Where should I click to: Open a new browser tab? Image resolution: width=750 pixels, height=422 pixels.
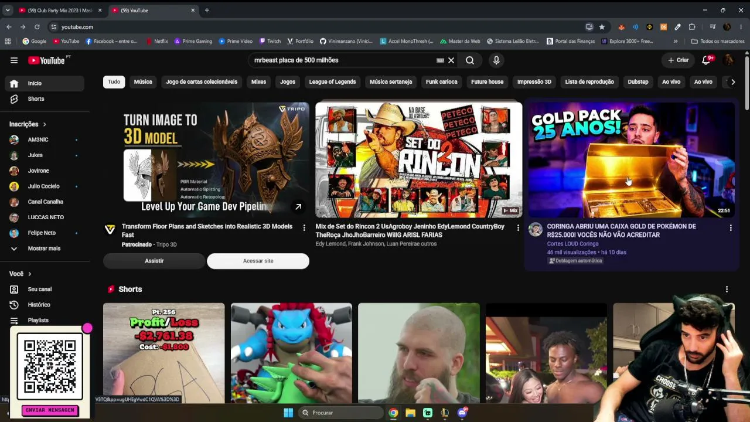pos(207,11)
